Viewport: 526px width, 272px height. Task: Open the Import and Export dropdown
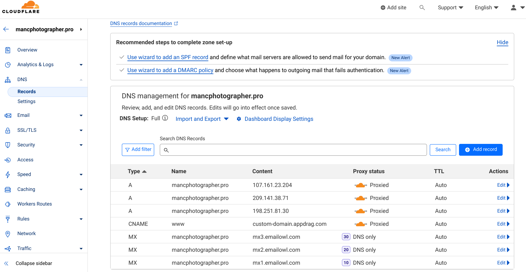[202, 119]
